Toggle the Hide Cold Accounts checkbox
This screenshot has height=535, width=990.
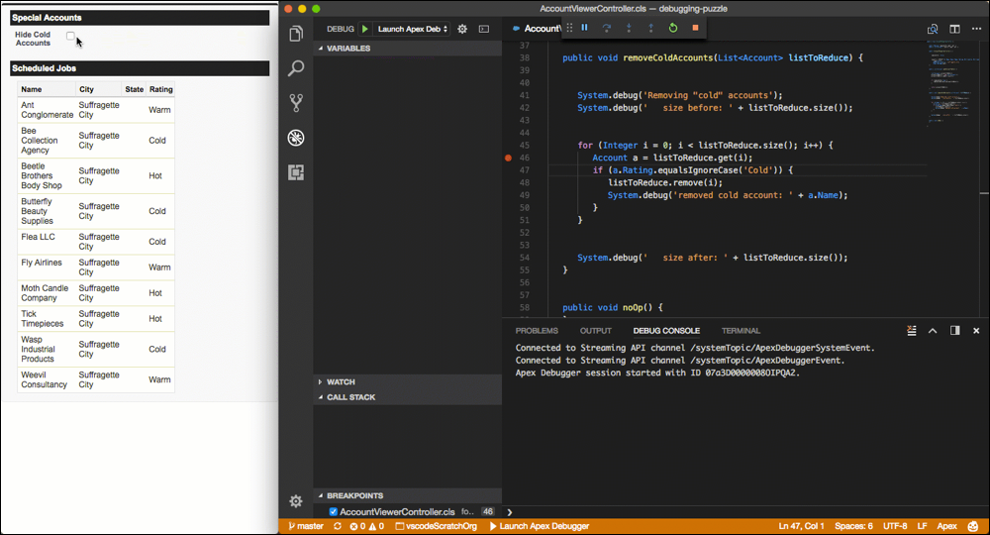click(70, 36)
